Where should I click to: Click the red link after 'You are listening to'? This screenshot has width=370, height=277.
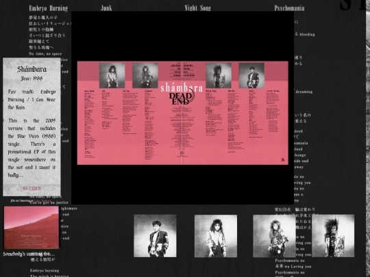[42, 200]
